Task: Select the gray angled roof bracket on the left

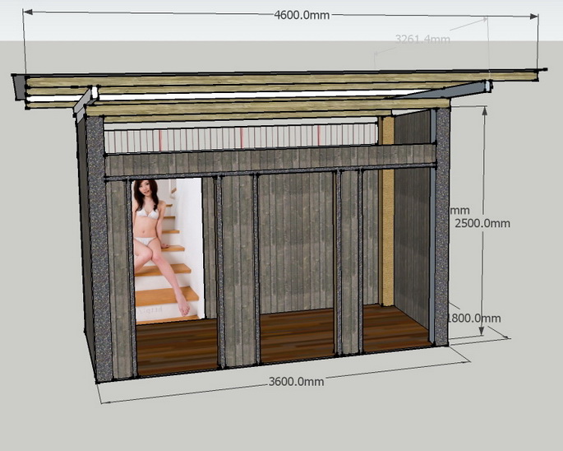Action: coord(82,102)
